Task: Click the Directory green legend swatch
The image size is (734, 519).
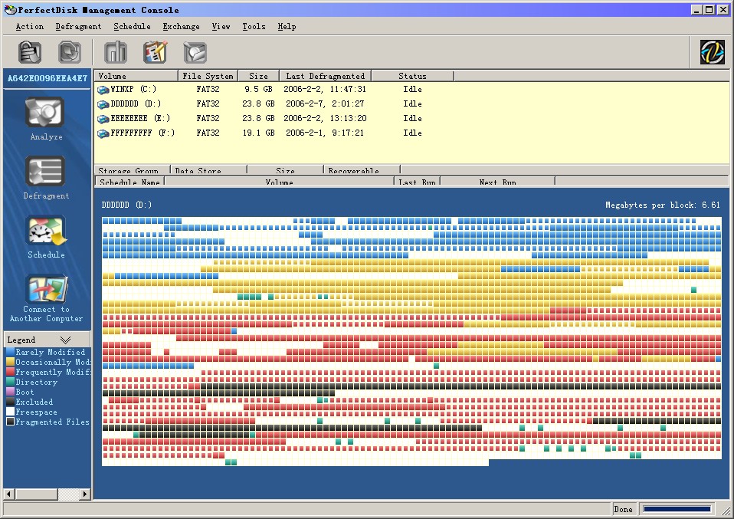Action: pos(10,382)
